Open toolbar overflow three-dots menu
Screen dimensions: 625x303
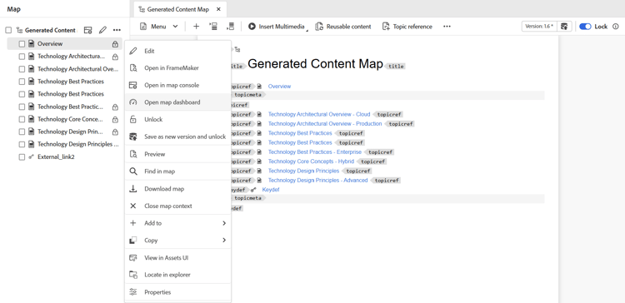447,27
